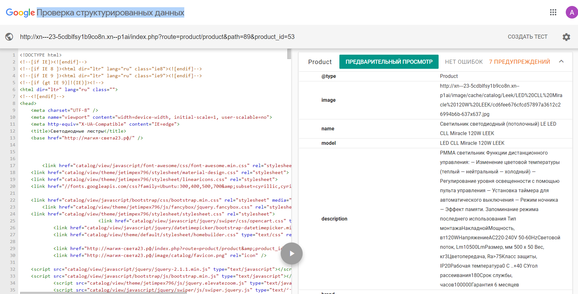Viewport: 578px width, 294px height.
Task: Click the linearicons.css link line
Action: [154, 179]
